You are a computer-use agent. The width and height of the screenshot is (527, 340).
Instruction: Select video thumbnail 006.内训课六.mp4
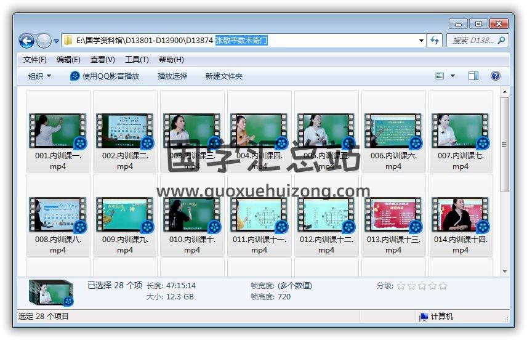click(393, 131)
